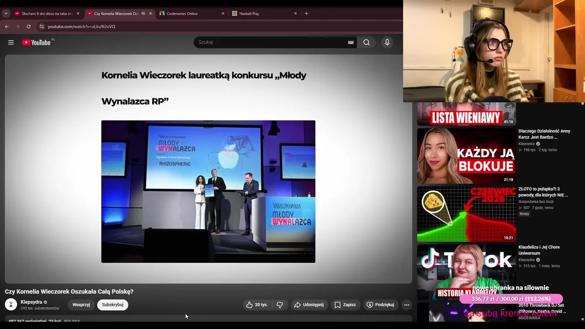Open more actions three-dot menu
Image resolution: width=585 pixels, height=329 pixels.
coord(407,305)
